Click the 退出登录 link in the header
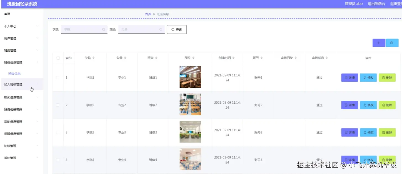 tap(396, 4)
